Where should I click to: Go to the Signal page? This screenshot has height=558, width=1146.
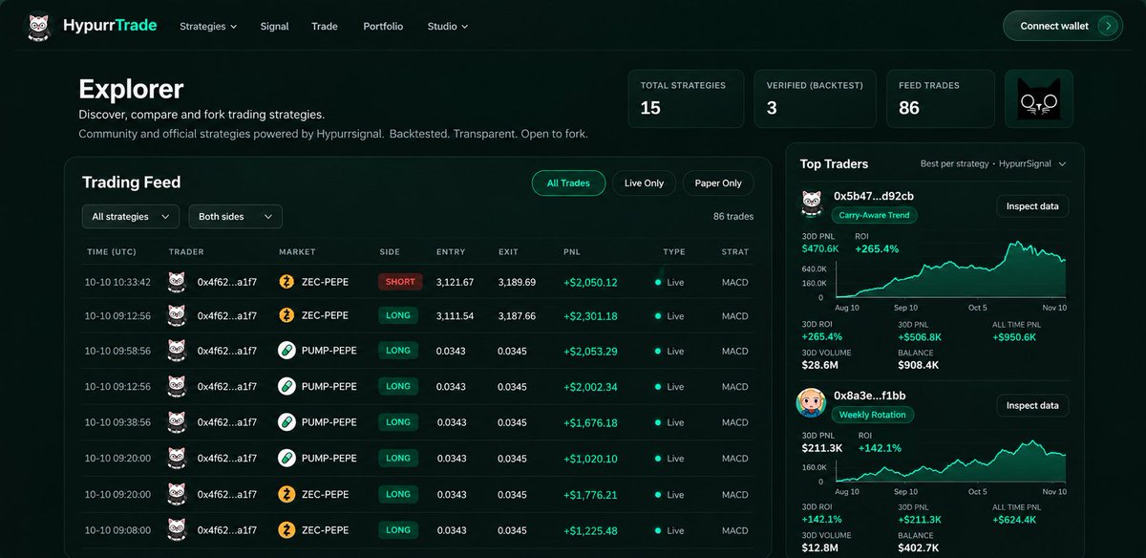click(274, 27)
